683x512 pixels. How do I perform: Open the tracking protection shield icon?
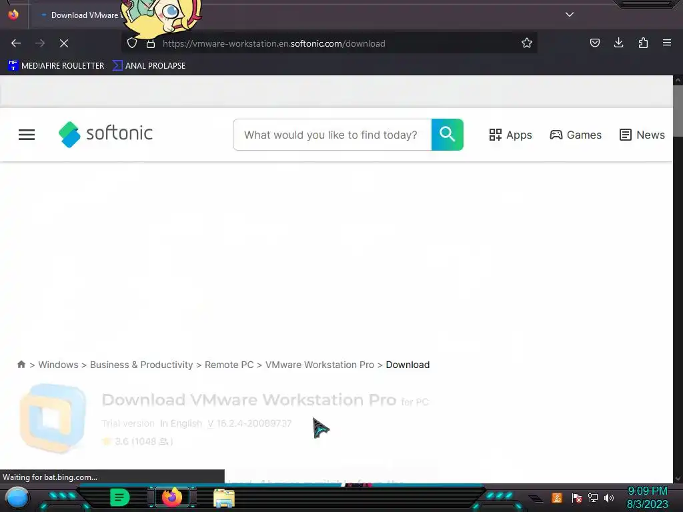132,43
